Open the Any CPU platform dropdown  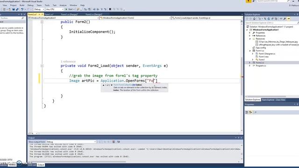pyautogui.click(x=55, y=9)
